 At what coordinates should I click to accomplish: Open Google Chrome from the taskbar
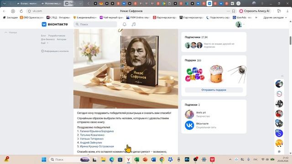click(x=162, y=159)
